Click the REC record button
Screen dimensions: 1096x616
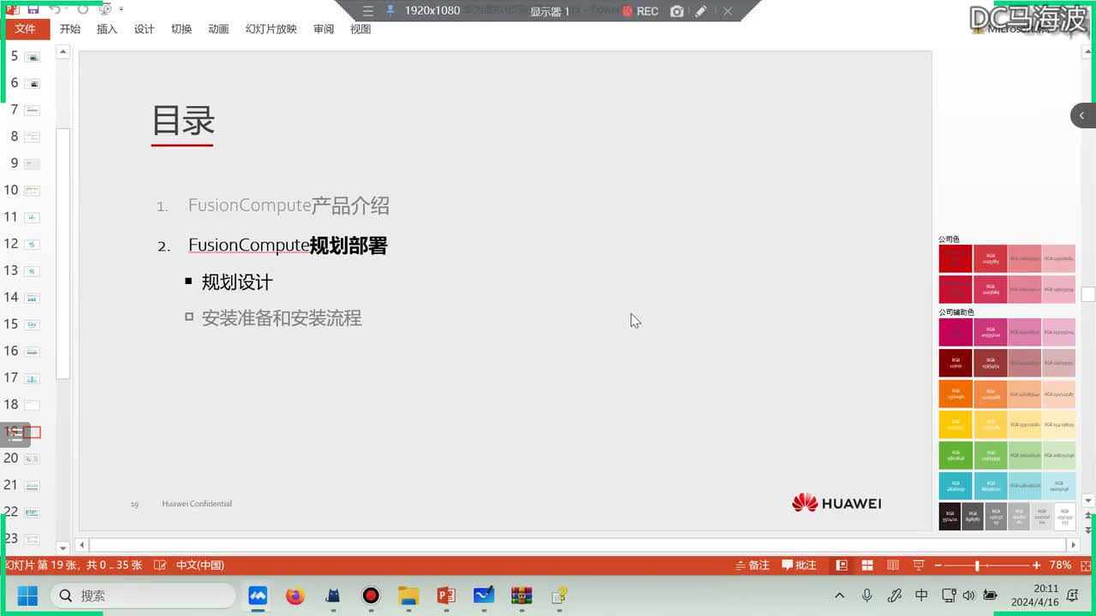pyautogui.click(x=640, y=11)
